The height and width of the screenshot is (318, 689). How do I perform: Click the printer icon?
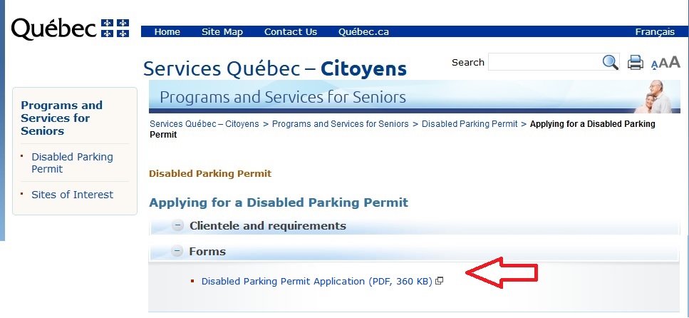click(x=635, y=63)
